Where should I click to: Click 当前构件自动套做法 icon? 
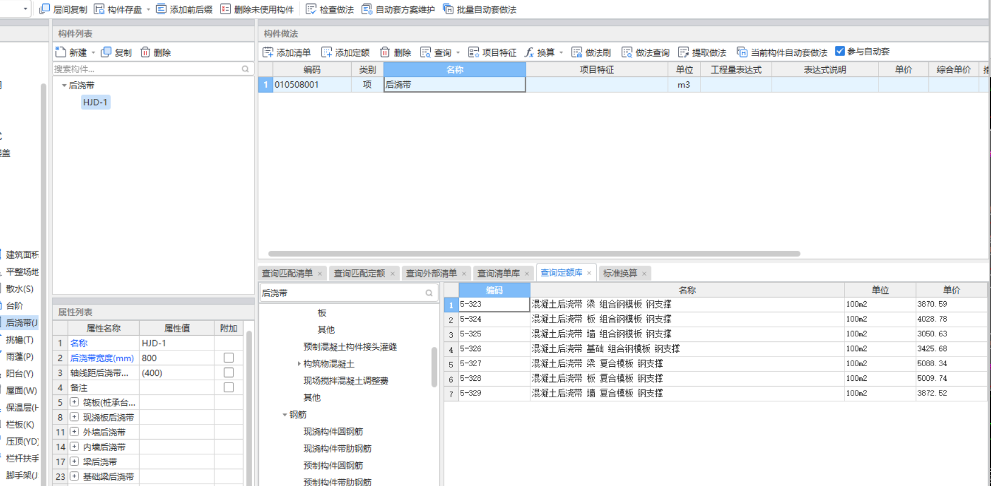(742, 53)
